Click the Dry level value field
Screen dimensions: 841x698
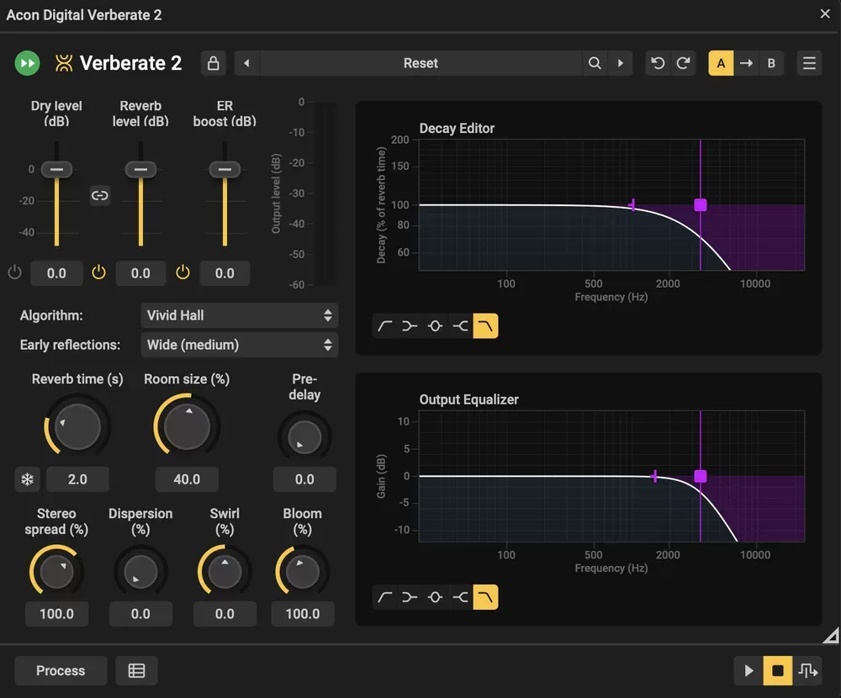coord(57,273)
